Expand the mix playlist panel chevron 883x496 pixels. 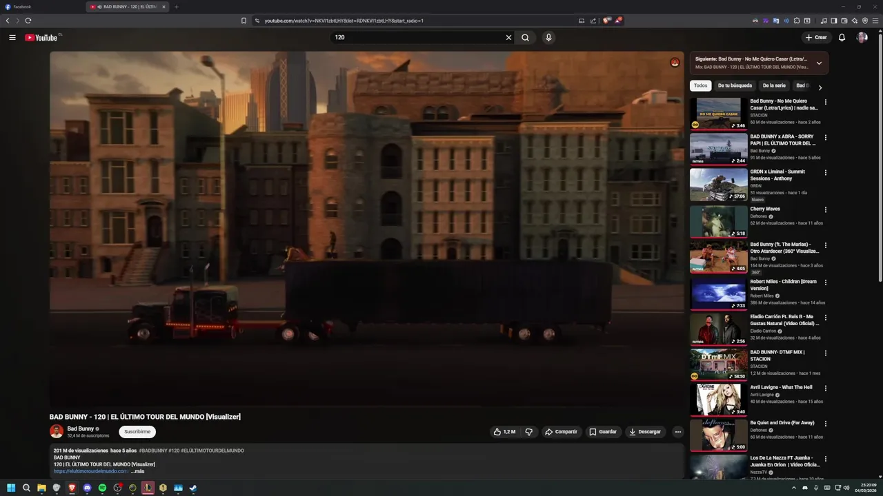(819, 63)
